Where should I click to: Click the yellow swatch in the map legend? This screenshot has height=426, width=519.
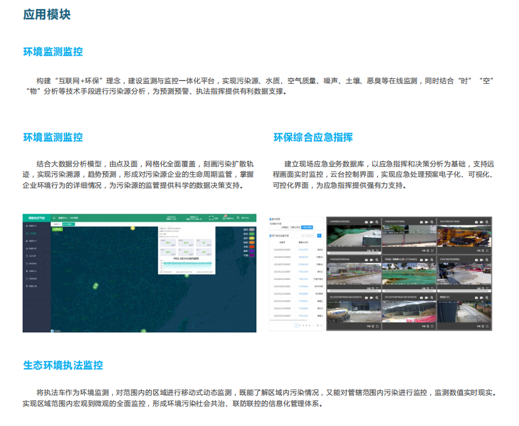[252, 238]
